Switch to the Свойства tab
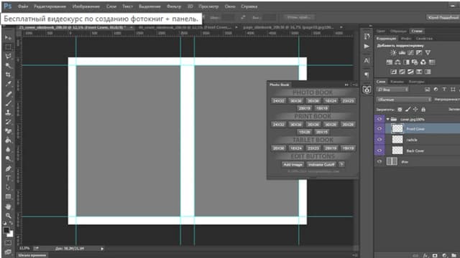 coord(424,38)
